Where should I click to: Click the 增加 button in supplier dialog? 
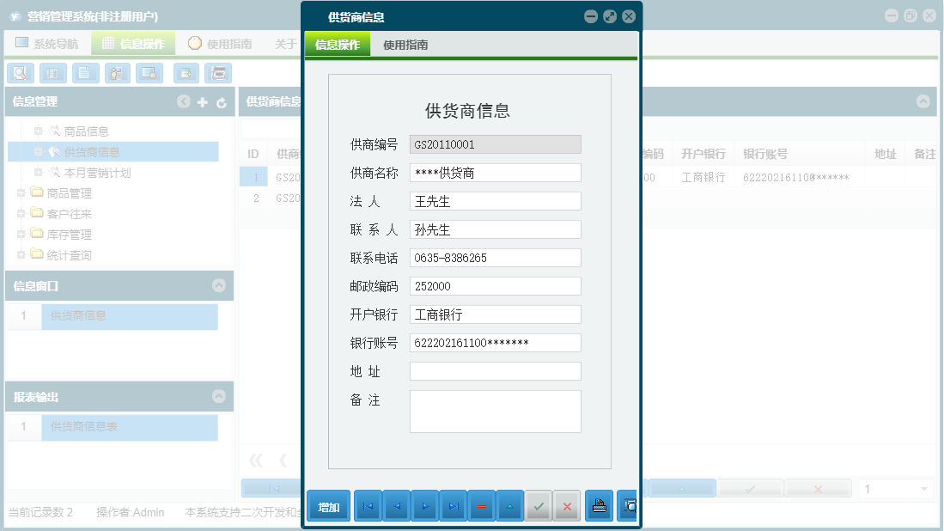pyautogui.click(x=329, y=507)
